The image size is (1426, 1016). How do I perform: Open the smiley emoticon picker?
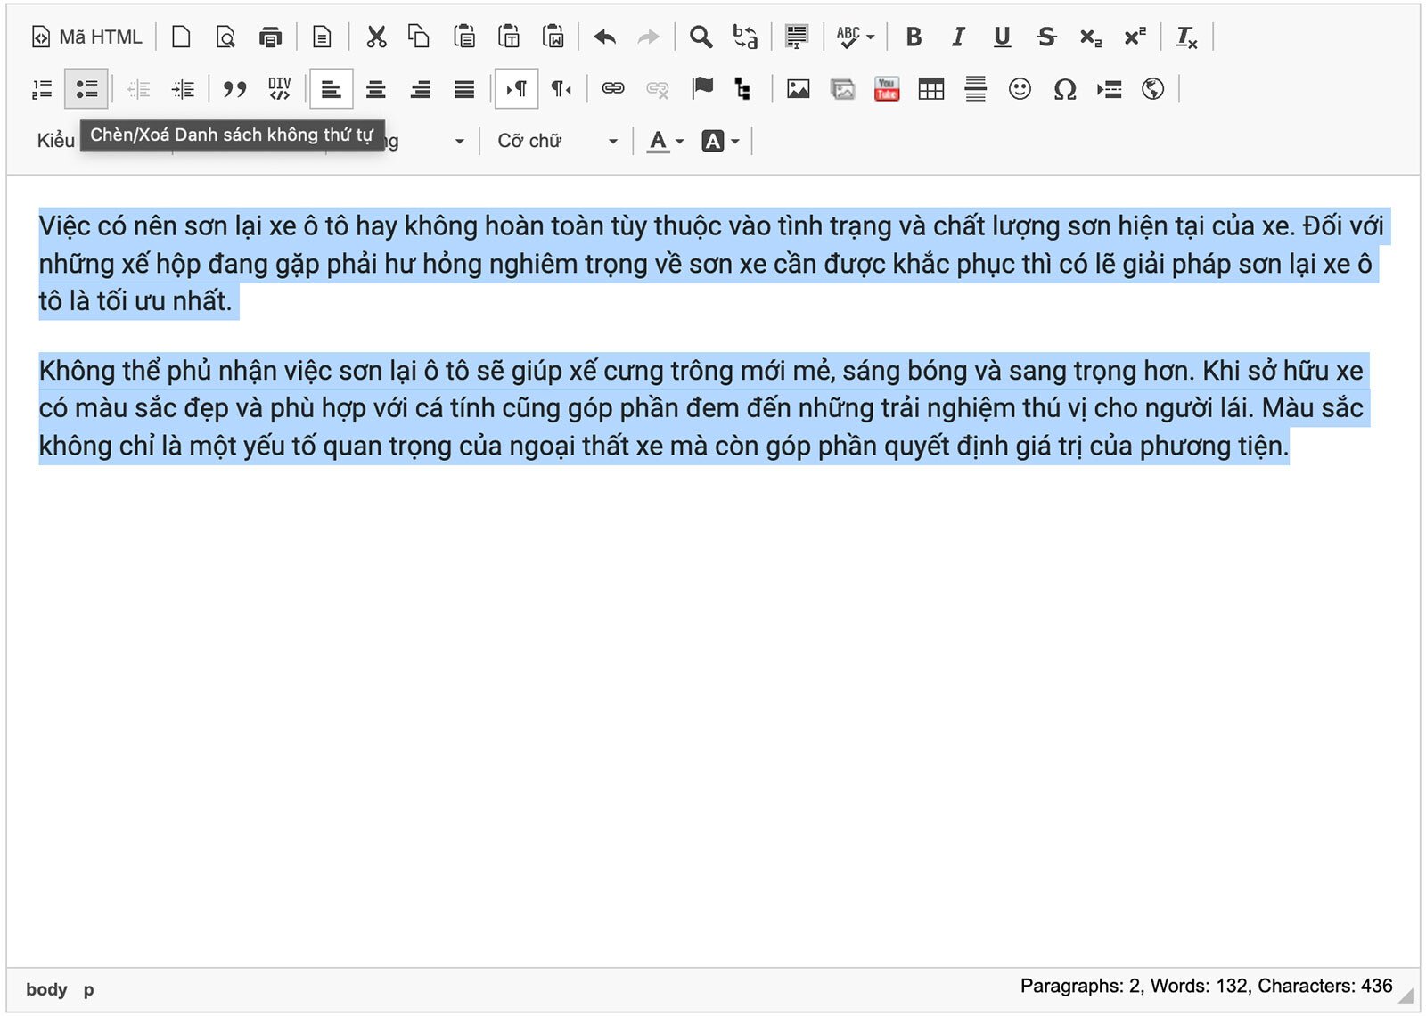[1020, 89]
